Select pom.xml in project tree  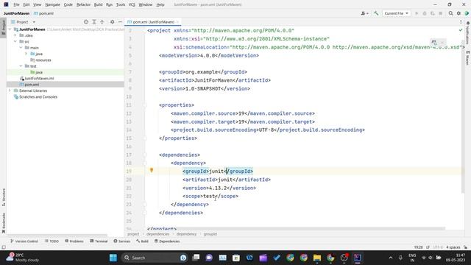(29, 85)
